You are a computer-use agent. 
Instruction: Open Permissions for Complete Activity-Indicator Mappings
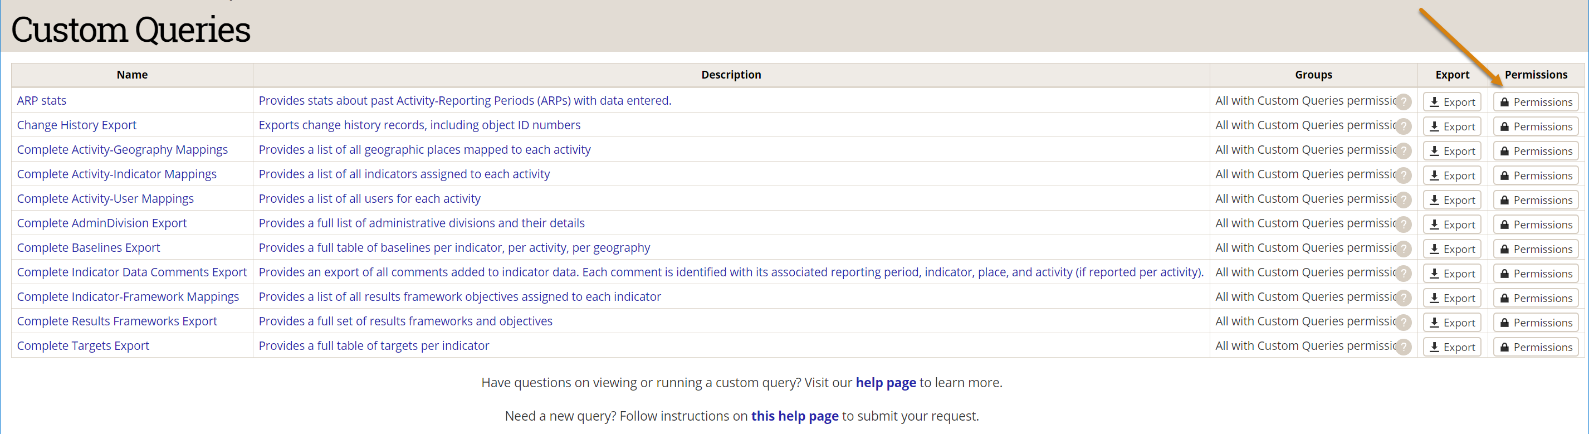pos(1536,175)
